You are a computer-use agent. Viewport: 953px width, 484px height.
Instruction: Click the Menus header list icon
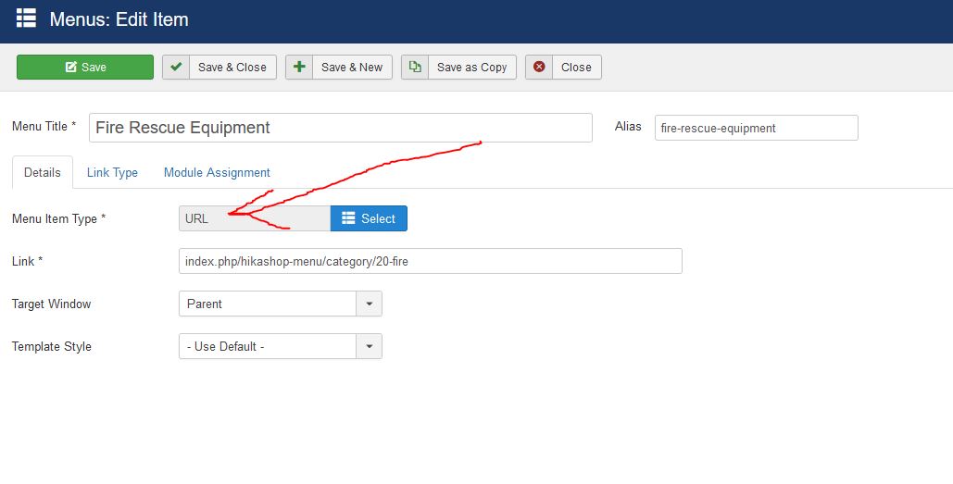(x=26, y=19)
